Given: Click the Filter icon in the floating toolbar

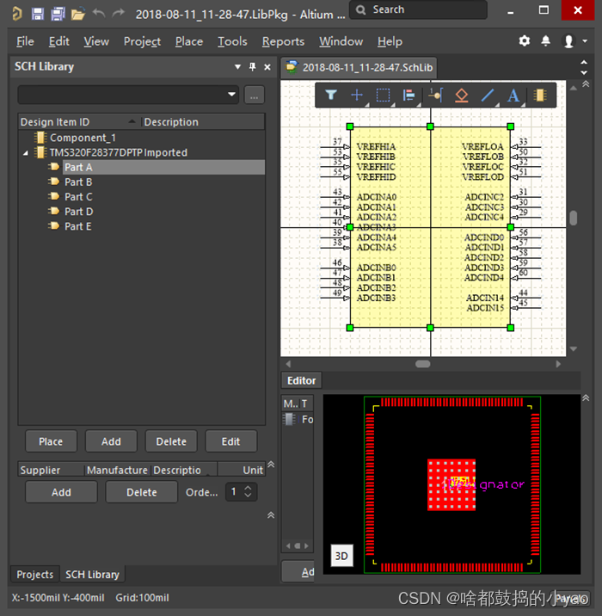Looking at the screenshot, I should pos(330,95).
